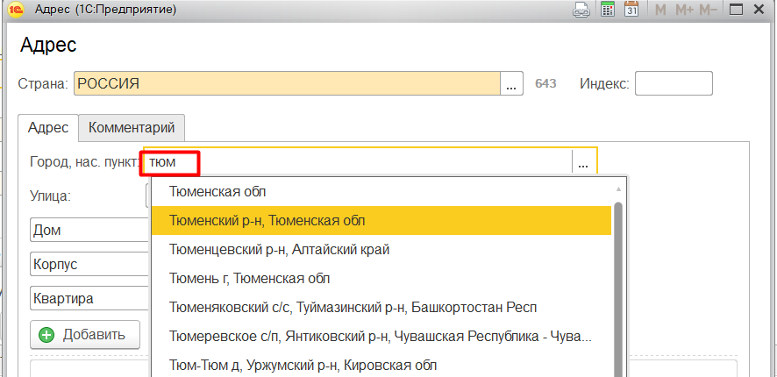Click into the Индекс input field

tap(673, 83)
